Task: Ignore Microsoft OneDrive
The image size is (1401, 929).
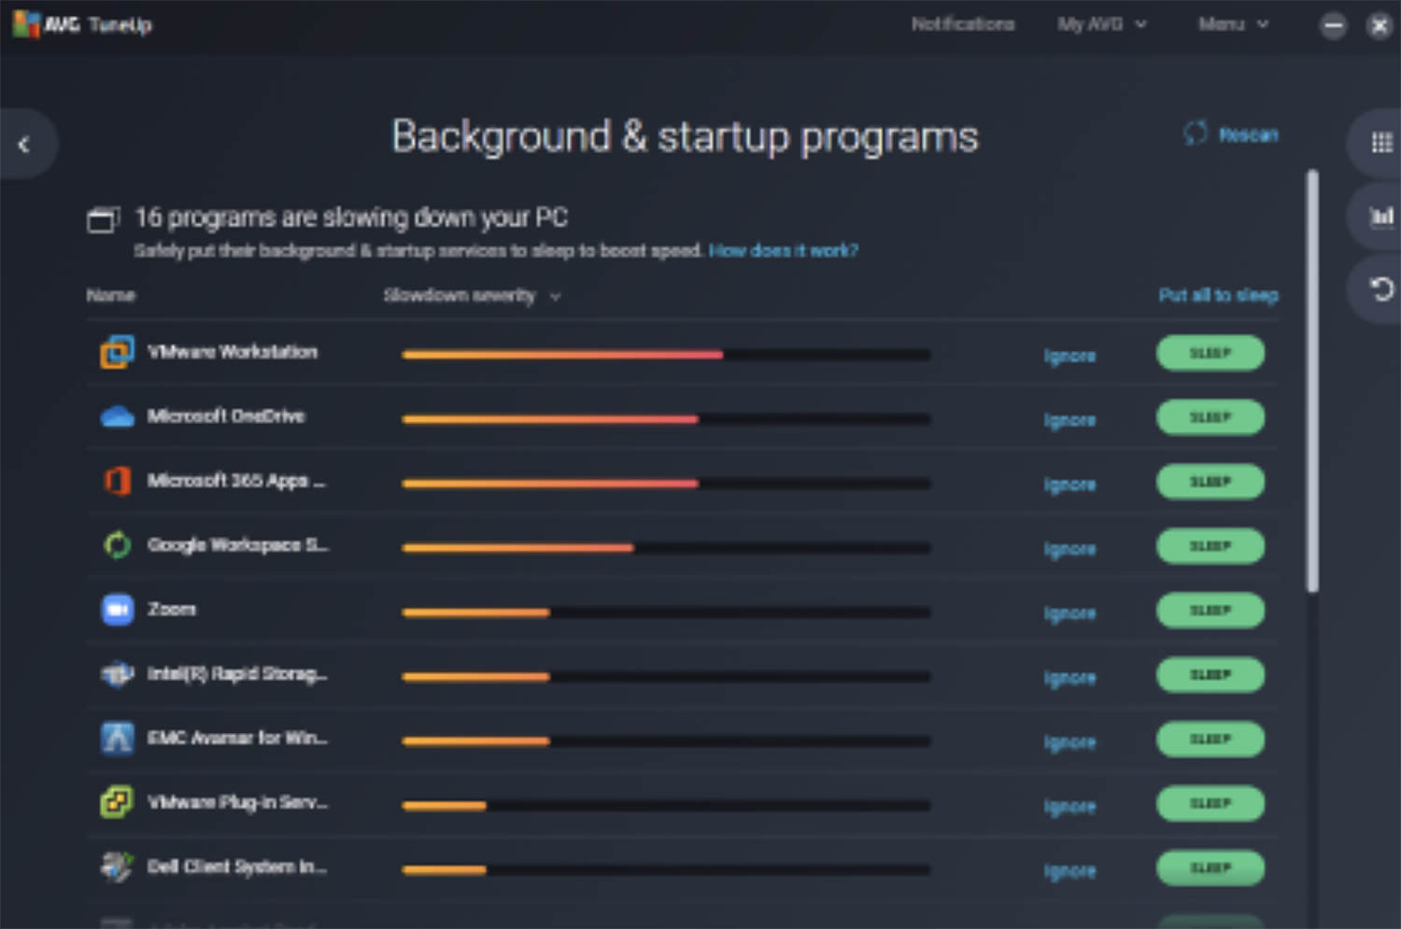Action: point(1069,420)
